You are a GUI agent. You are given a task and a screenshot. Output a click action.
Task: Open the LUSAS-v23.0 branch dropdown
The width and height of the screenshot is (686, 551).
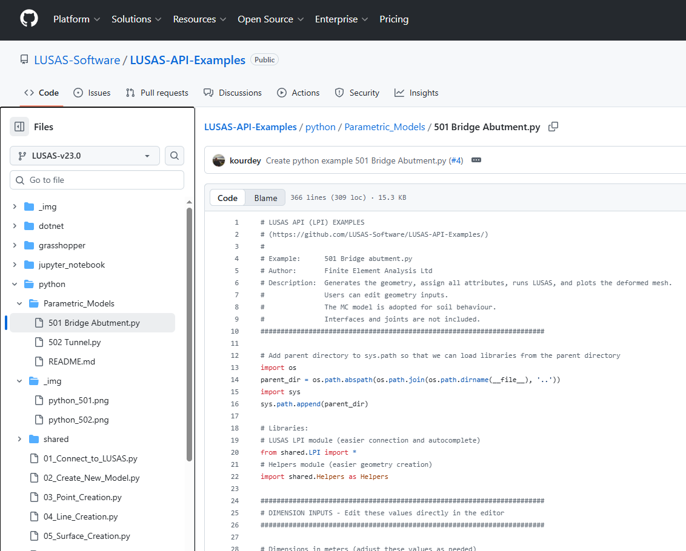click(85, 156)
